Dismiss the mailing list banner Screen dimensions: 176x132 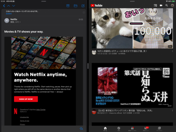(x=84, y=12)
